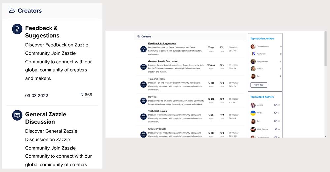Viewport: 330px width, 172px height.
Task: Click the 11:21 AM timestamp in the How To row
Action: 232,102
